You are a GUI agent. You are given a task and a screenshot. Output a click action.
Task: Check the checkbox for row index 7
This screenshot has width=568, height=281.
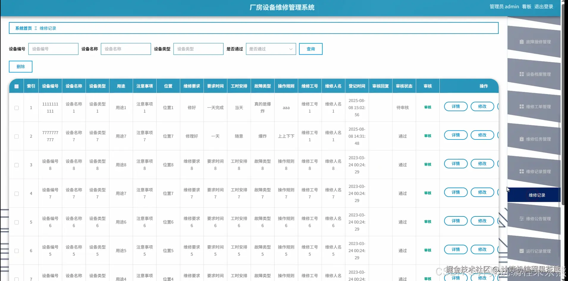coord(17,279)
